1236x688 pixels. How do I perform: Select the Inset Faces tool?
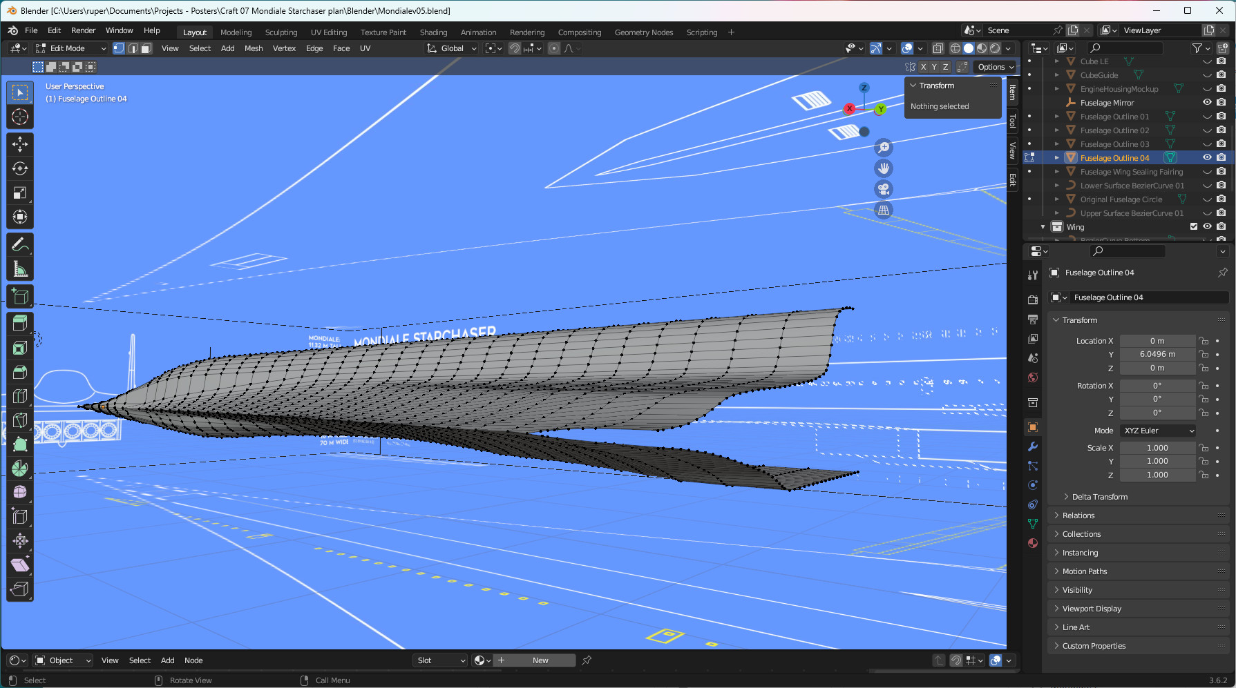(20, 348)
